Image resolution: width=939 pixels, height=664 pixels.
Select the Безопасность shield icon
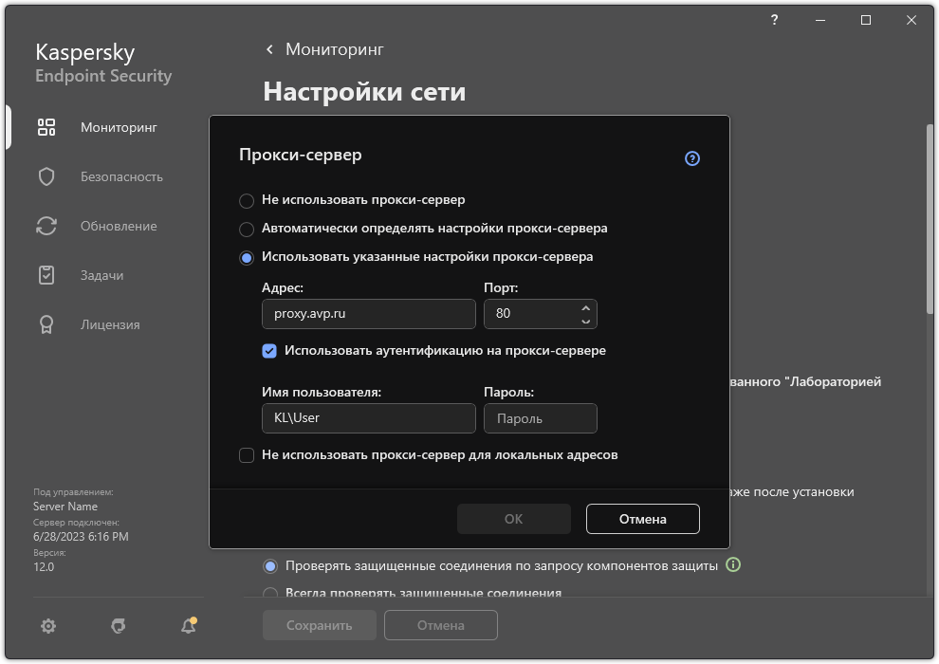tap(46, 175)
